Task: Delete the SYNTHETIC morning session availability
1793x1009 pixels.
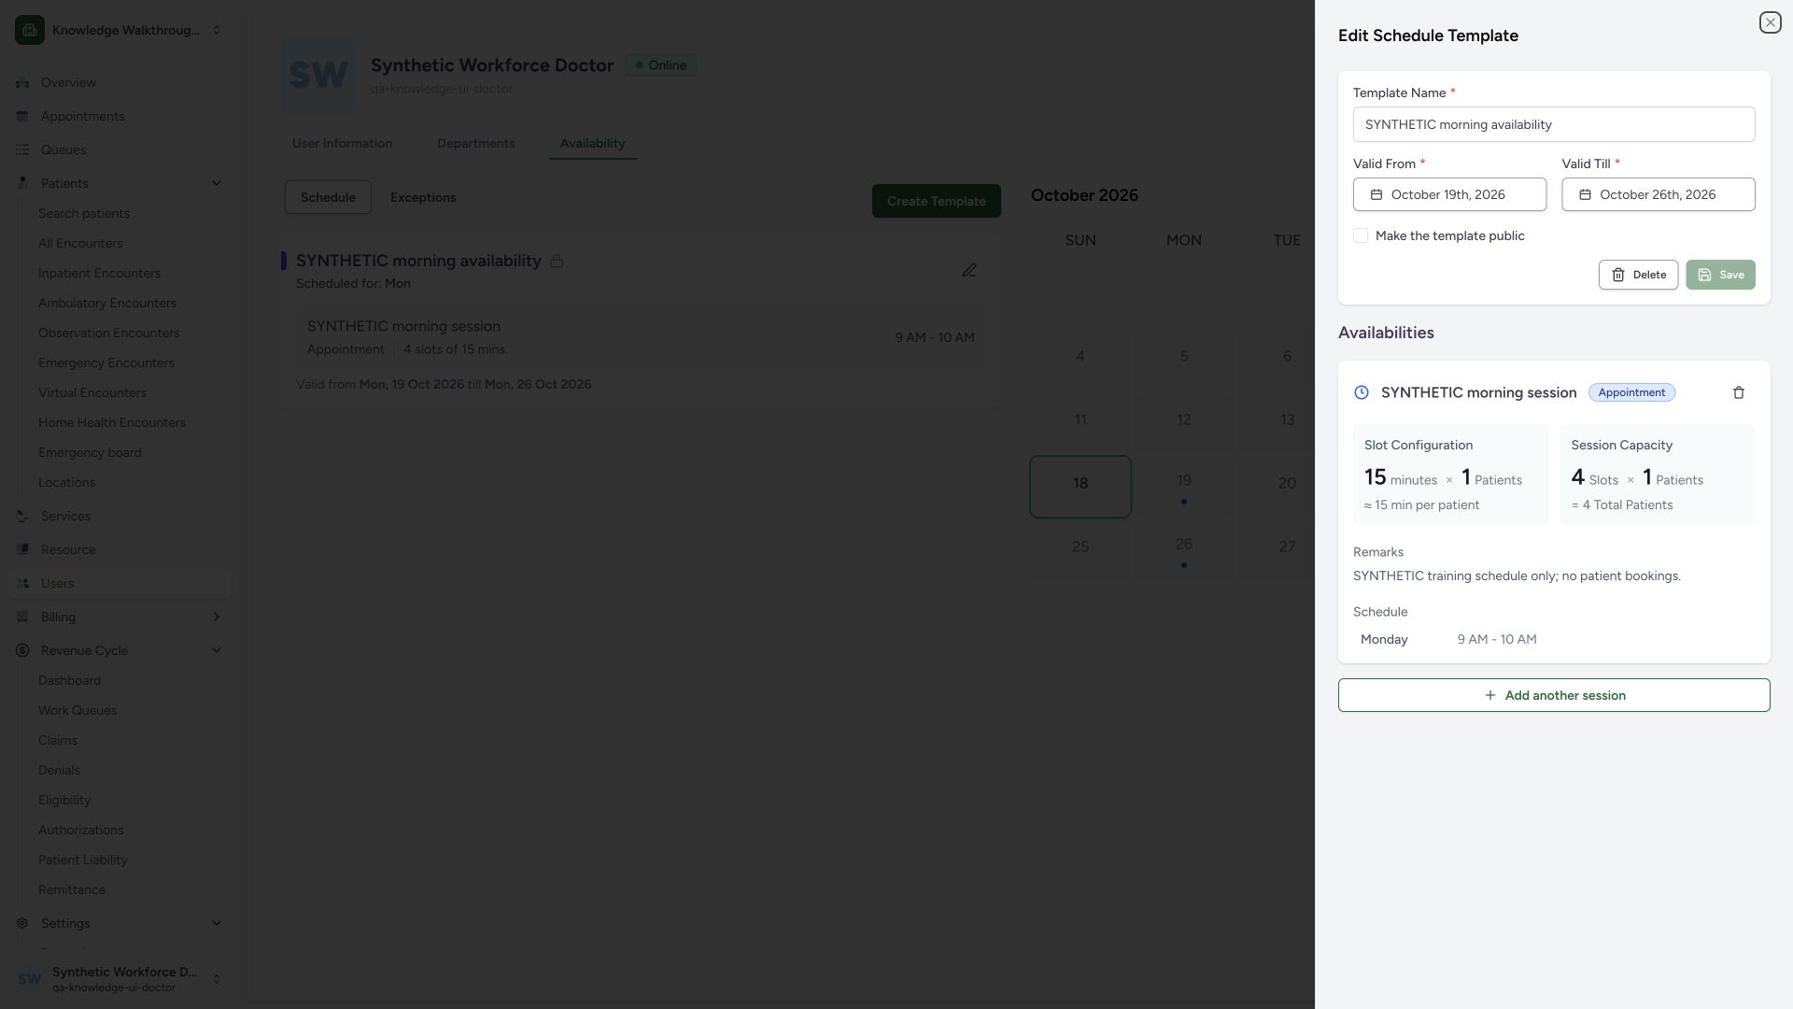Action: click(1738, 393)
